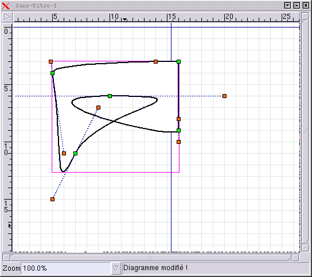Click the position marker on the horizontal ruler
312x277 pixels.
tap(125, 19)
